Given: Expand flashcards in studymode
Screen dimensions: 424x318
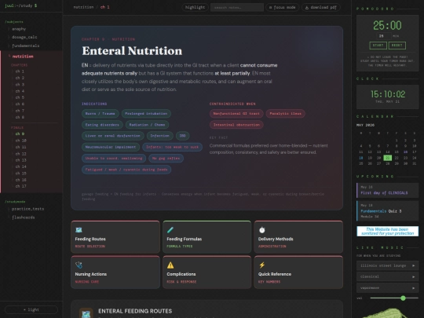Looking at the screenshot, I should point(23,217).
